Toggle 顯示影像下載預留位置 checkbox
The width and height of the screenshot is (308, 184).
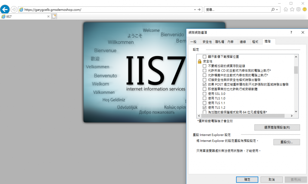[x=205, y=57]
